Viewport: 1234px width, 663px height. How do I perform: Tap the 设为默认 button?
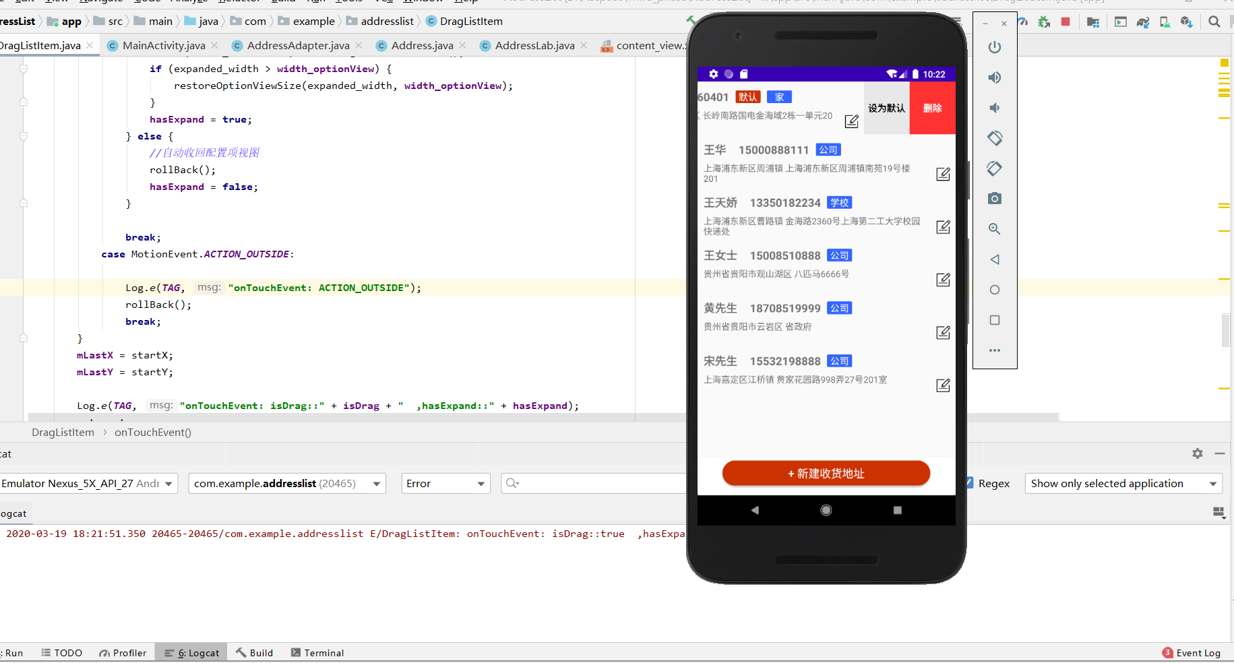pyautogui.click(x=886, y=108)
